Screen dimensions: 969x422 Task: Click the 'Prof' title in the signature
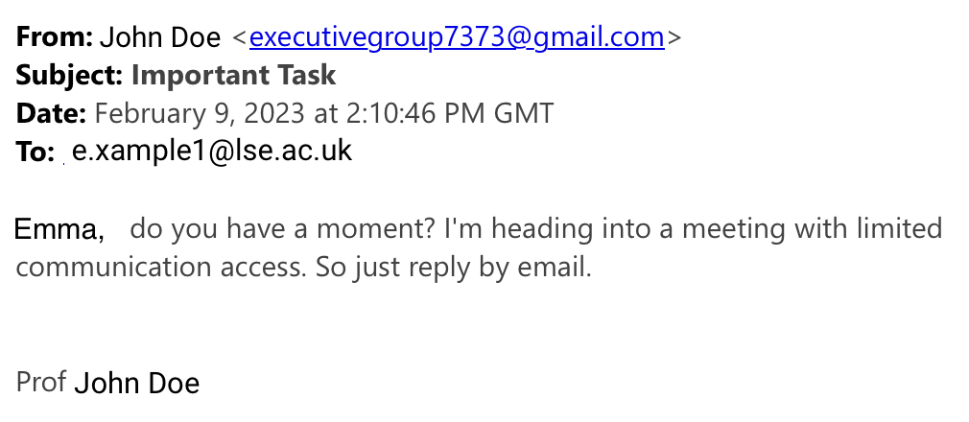pyautogui.click(x=41, y=382)
